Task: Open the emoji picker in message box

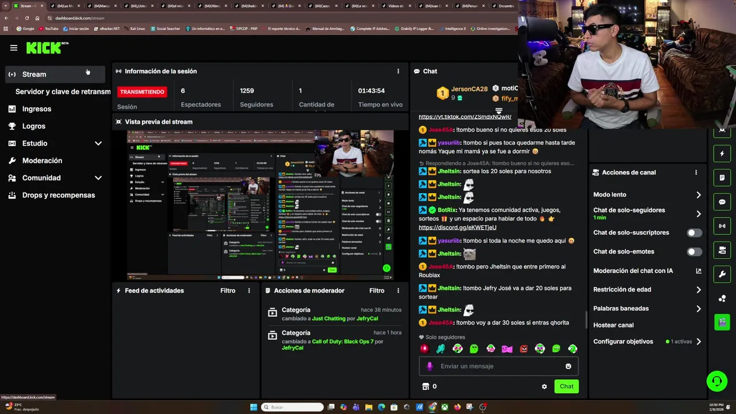Action: coord(568,366)
